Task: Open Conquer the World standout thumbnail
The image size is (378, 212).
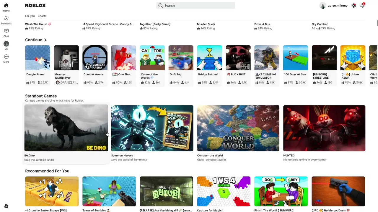Action: 238,128
